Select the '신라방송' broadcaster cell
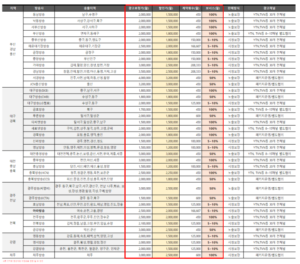Viewport: 300px width, 264px height. tap(39, 141)
